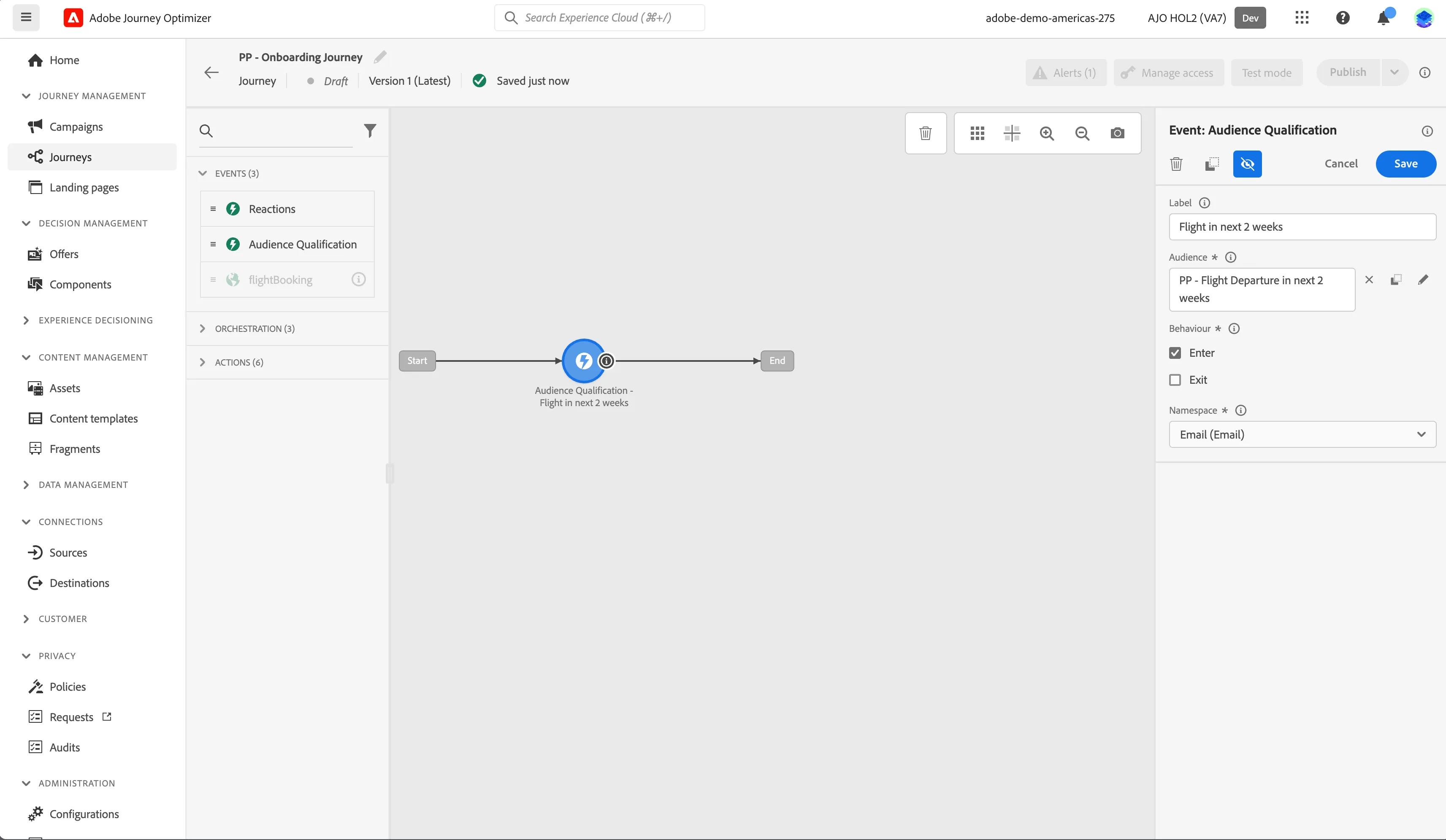
Task: Expand the ORCHESTRATION section
Action: point(203,328)
